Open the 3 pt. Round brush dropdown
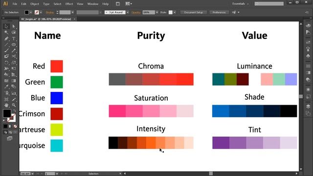The image size is (313, 176). 128,12
